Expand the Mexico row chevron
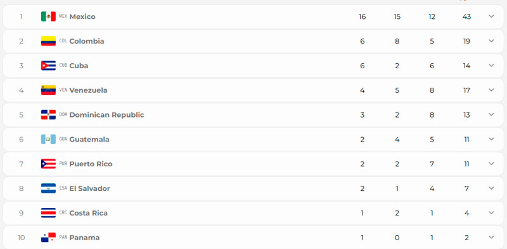This screenshot has width=507, height=249. coord(491,16)
